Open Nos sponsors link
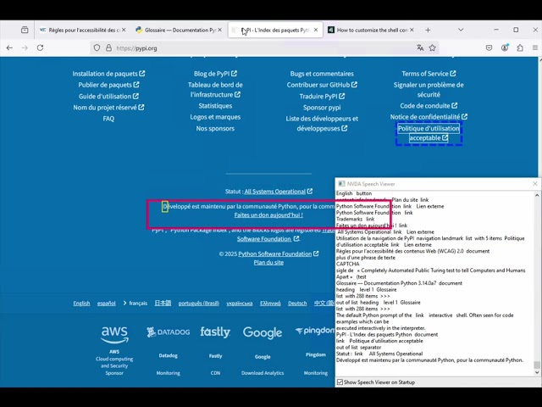 [x=215, y=128]
